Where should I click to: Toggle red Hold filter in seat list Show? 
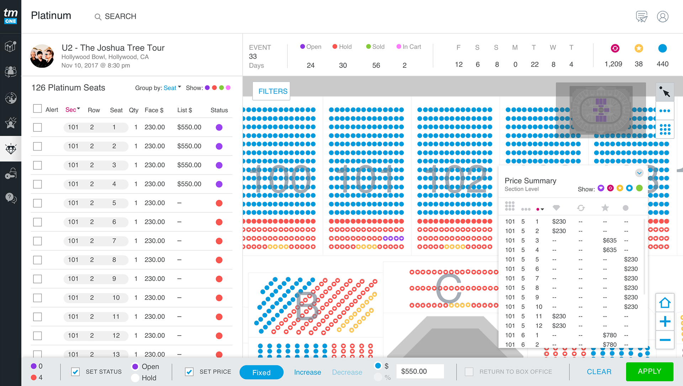click(x=214, y=88)
